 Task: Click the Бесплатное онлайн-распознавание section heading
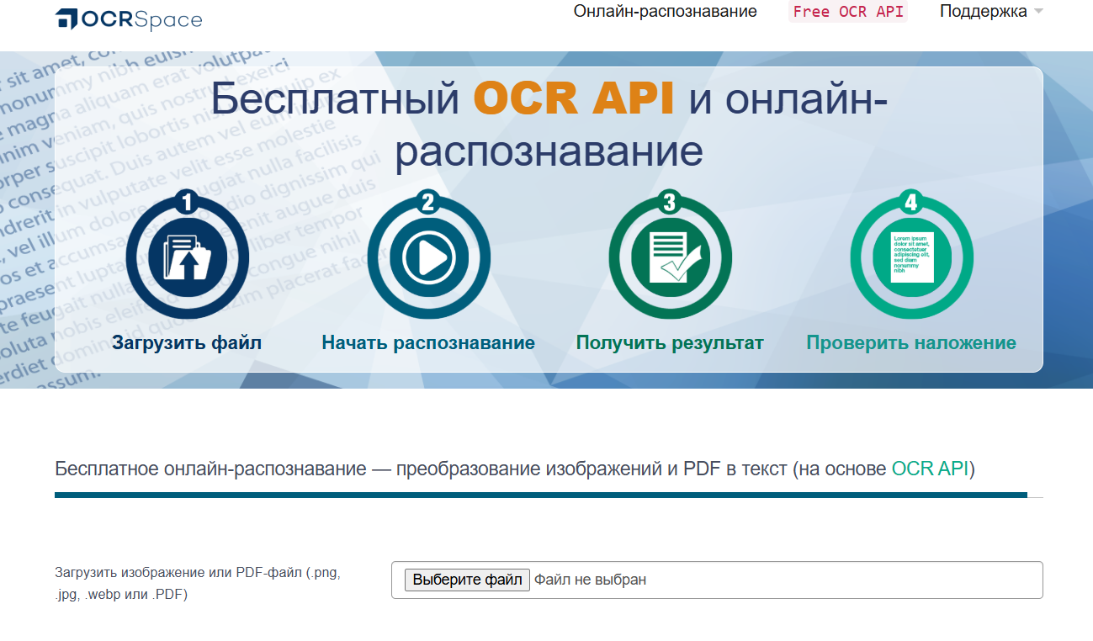coord(515,469)
